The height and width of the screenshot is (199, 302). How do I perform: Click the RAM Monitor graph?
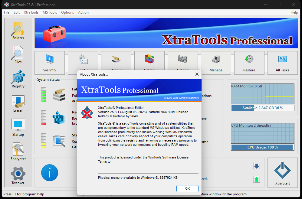[263, 94]
